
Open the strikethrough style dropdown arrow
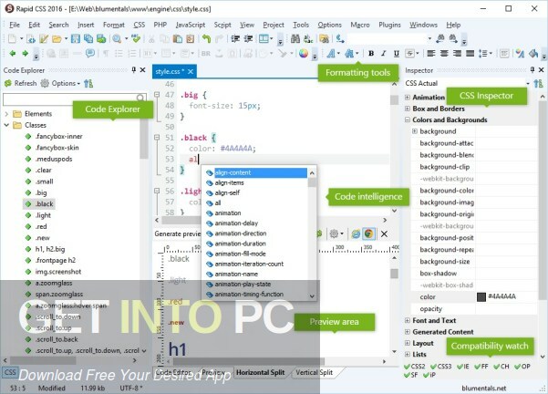418,54
